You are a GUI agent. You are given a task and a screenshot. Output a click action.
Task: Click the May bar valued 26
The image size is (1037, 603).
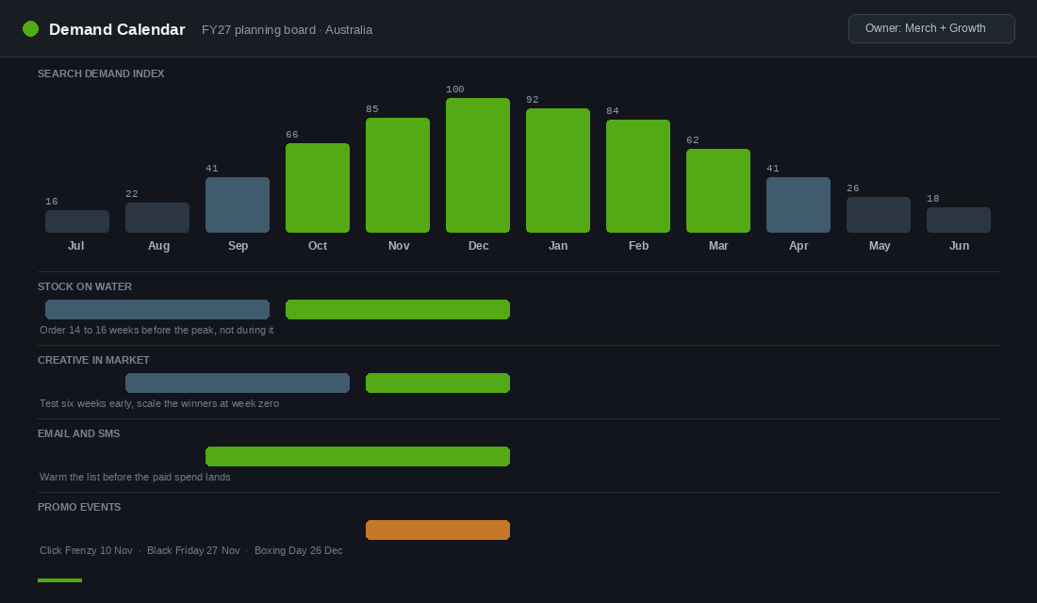click(x=879, y=215)
